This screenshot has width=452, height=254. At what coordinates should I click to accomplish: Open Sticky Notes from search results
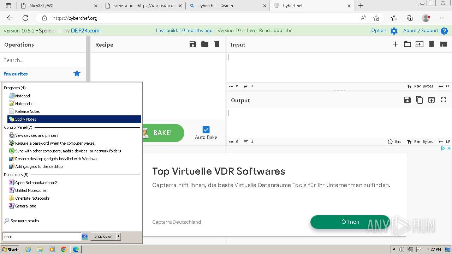[74, 119]
